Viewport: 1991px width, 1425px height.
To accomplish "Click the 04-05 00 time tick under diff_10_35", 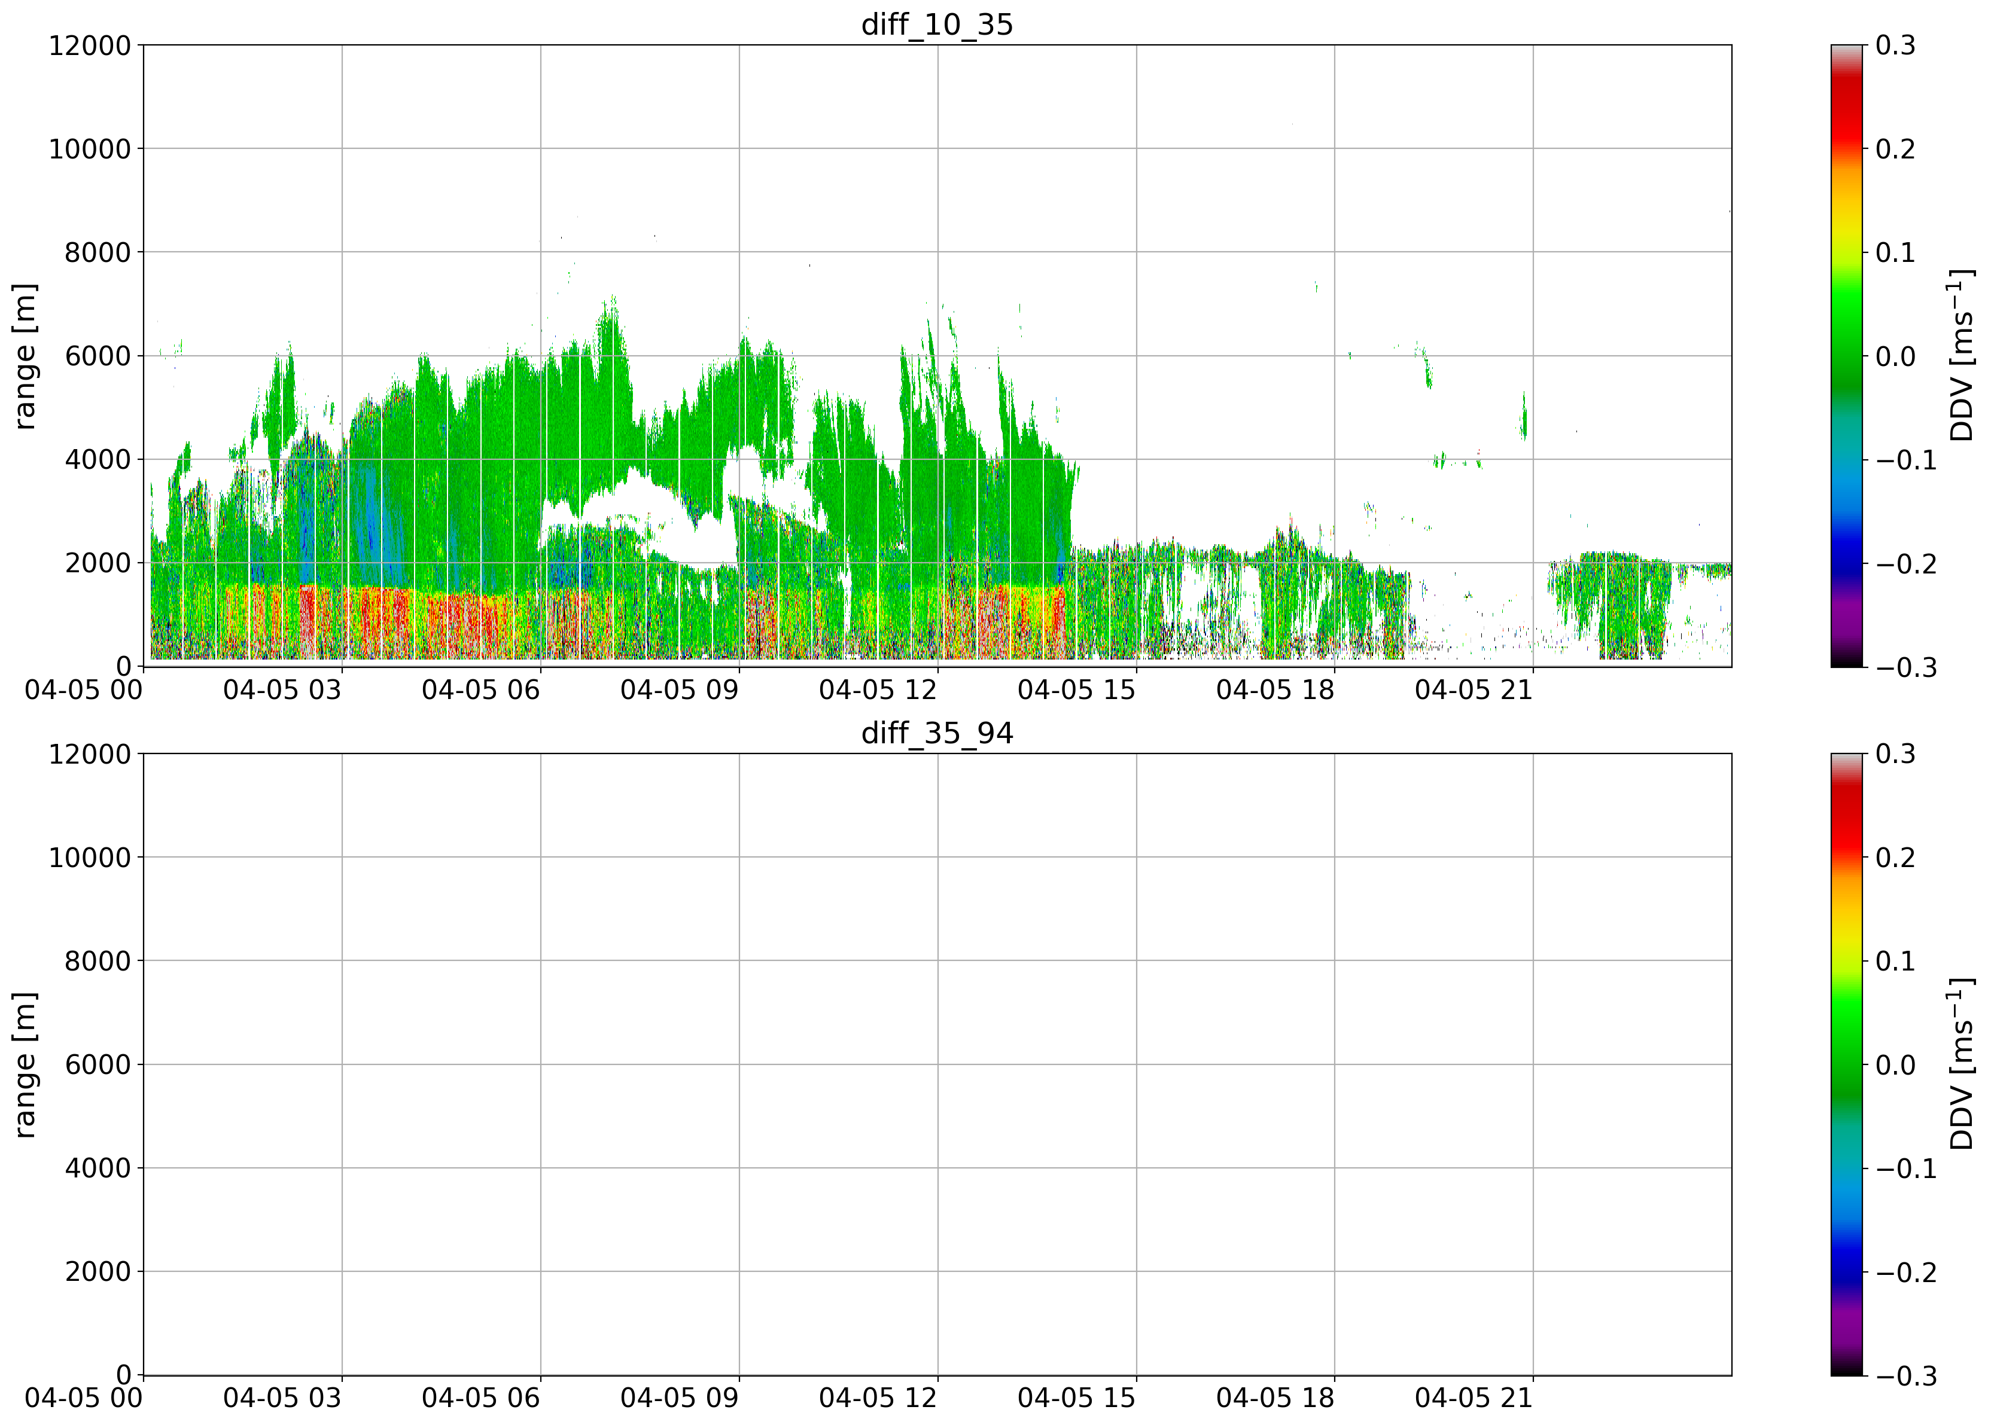I will point(83,689).
